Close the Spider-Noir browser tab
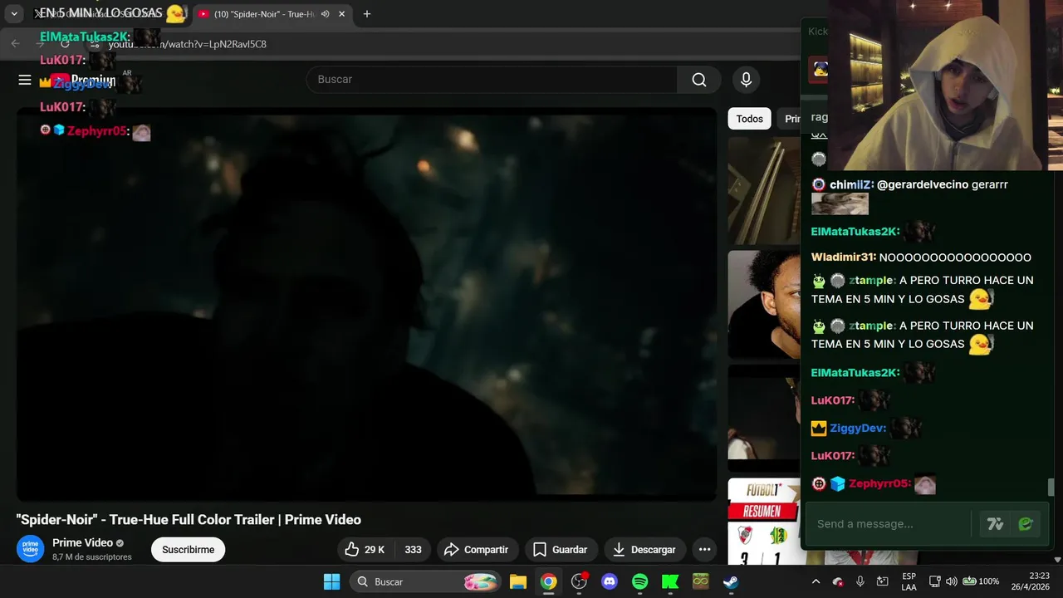 pyautogui.click(x=341, y=14)
